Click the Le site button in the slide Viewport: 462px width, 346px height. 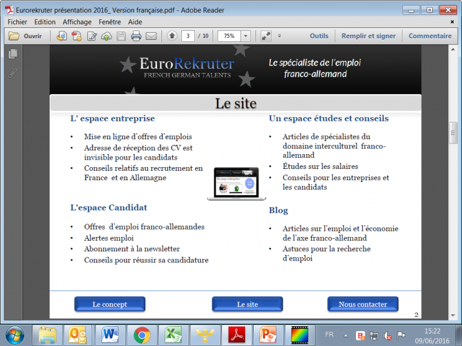click(247, 304)
